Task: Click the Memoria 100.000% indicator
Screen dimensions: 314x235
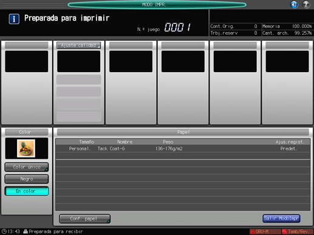Action: click(287, 26)
